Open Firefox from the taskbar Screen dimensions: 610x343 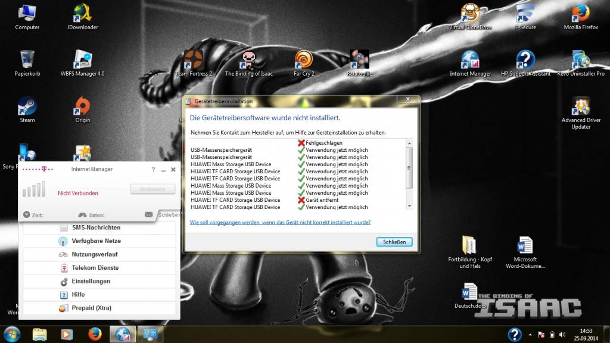pyautogui.click(x=95, y=335)
